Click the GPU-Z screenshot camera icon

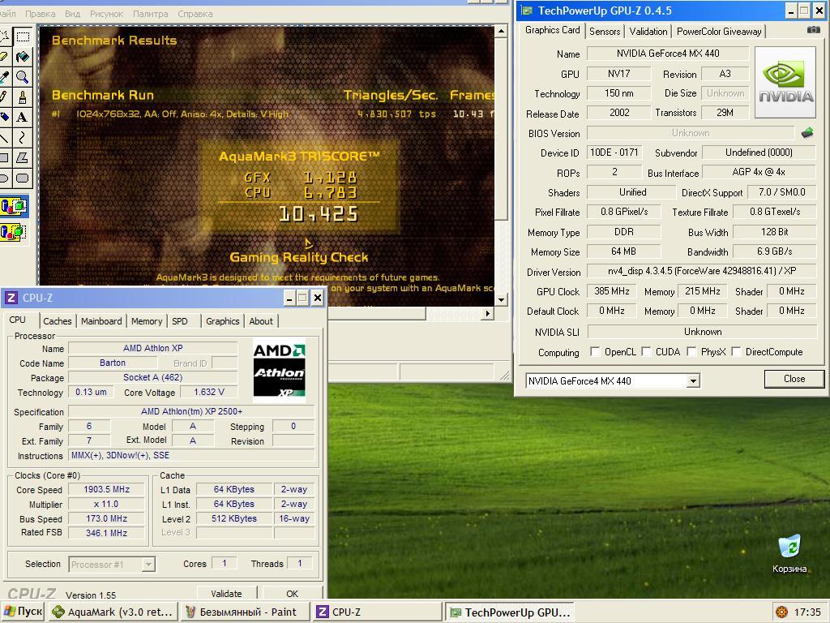click(x=814, y=30)
